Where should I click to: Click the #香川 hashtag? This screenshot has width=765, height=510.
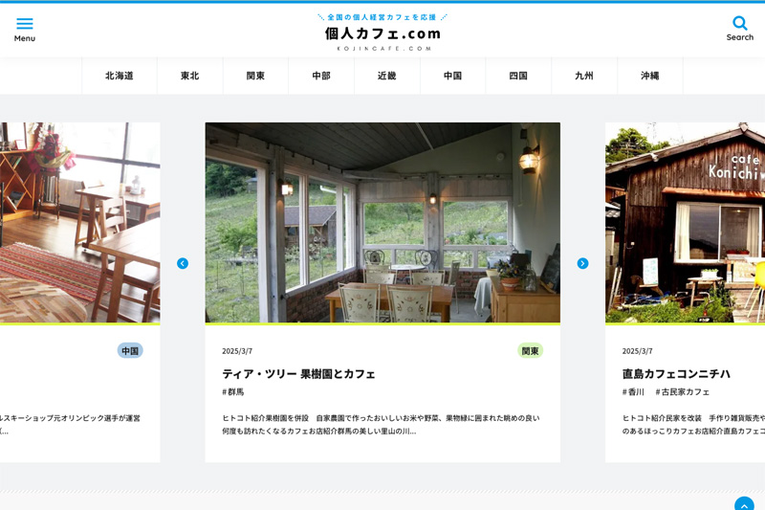(633, 392)
